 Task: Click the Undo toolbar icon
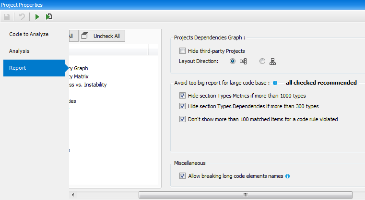pos(22,17)
